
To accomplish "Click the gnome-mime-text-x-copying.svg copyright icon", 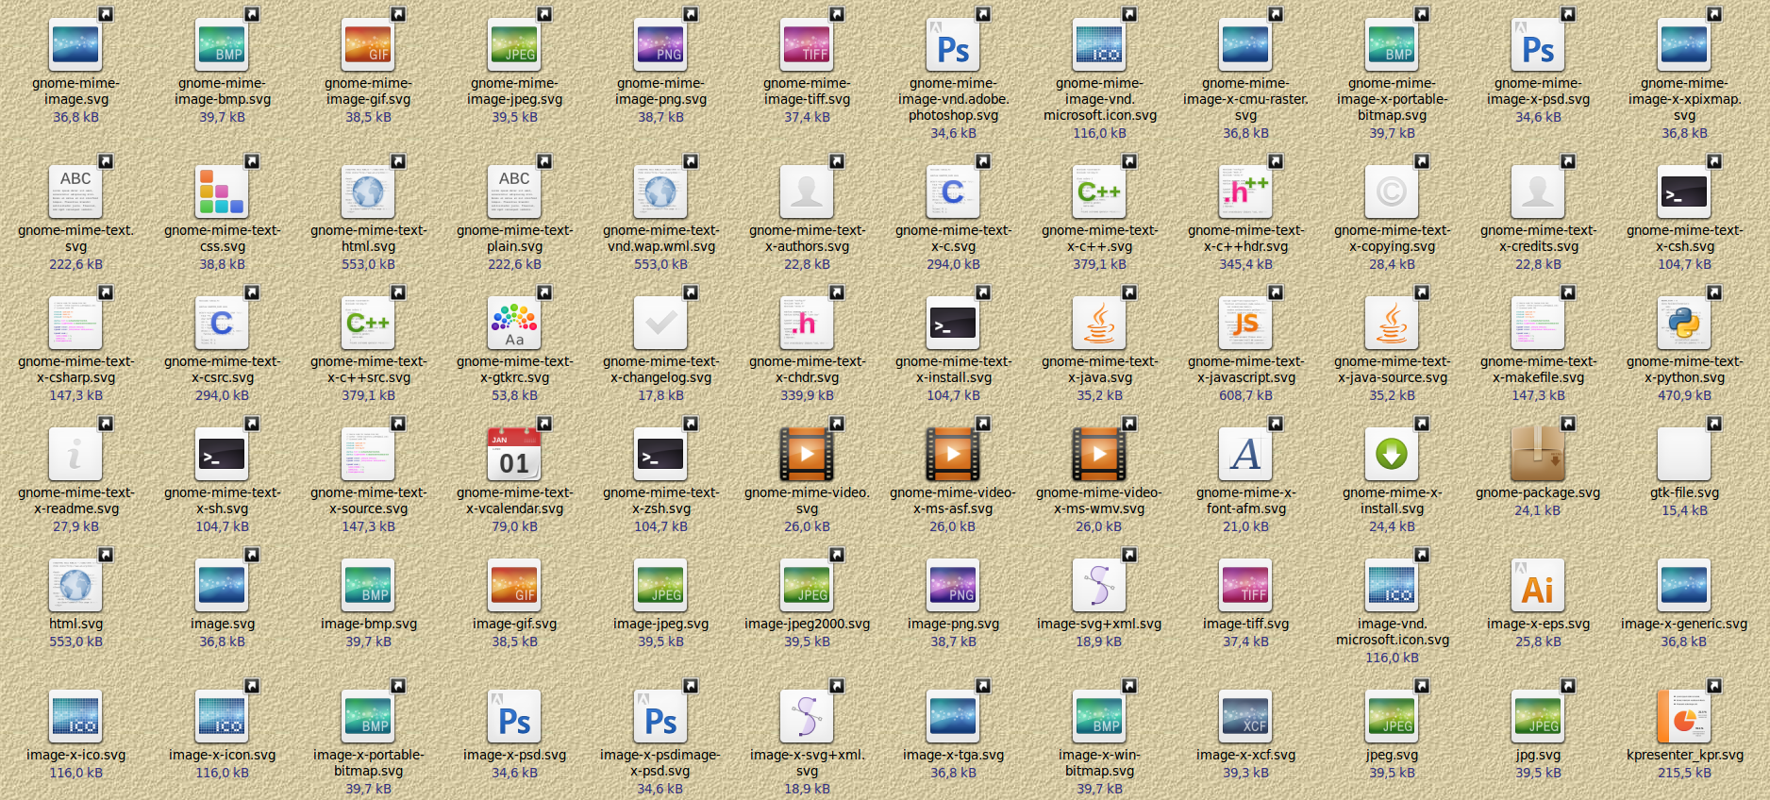I will pyautogui.click(x=1392, y=192).
